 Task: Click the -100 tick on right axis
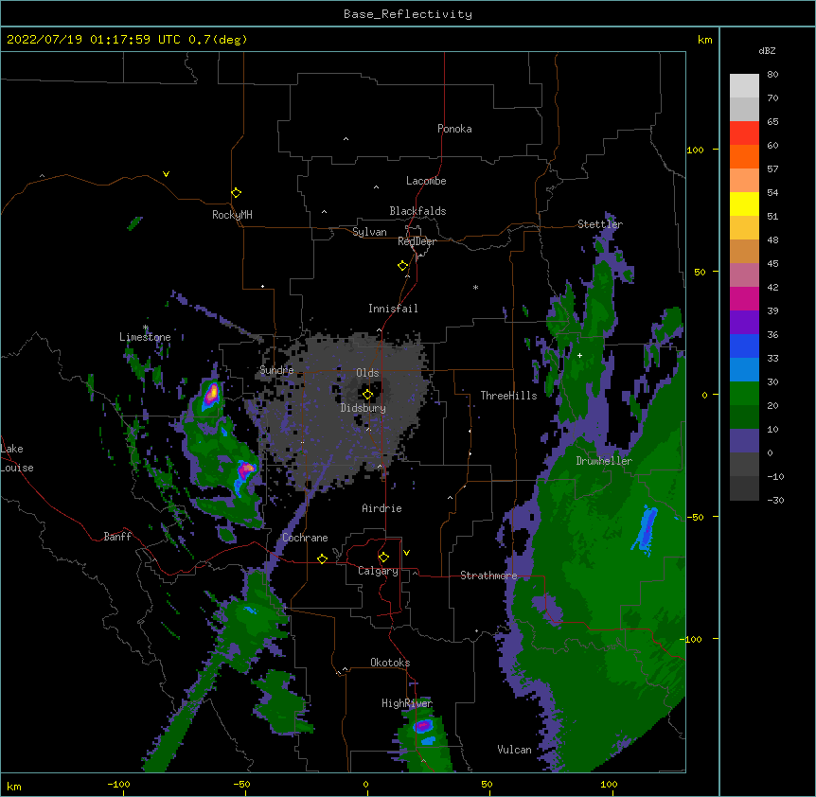click(x=692, y=639)
